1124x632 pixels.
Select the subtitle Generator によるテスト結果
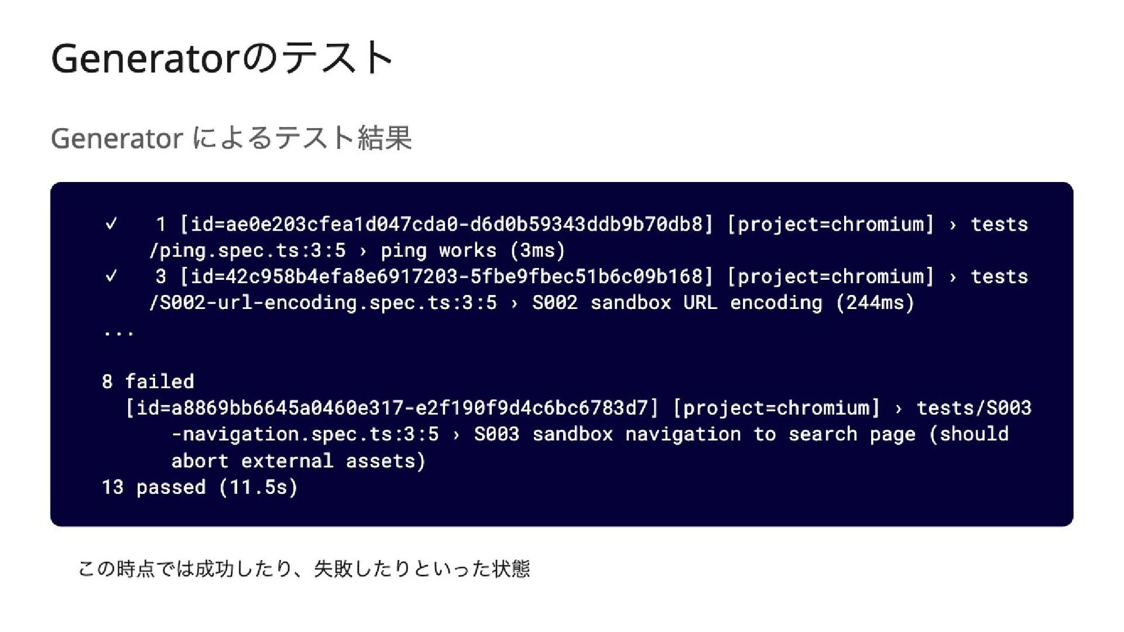click(x=231, y=139)
